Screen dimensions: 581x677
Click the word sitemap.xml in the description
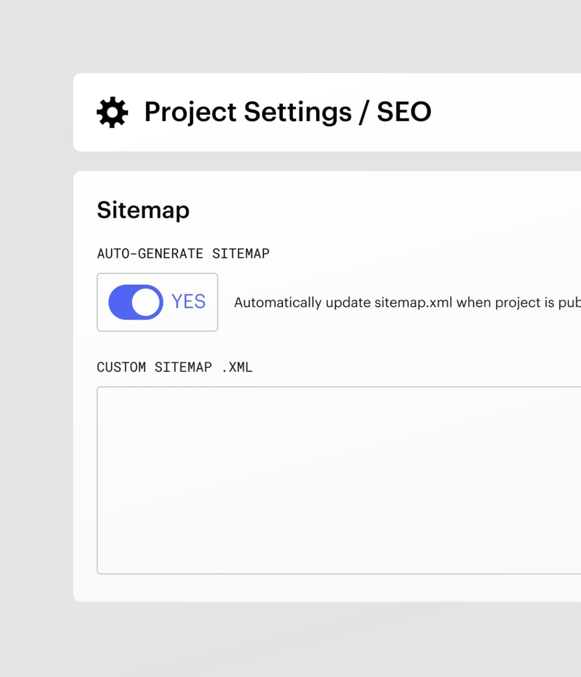tap(413, 303)
